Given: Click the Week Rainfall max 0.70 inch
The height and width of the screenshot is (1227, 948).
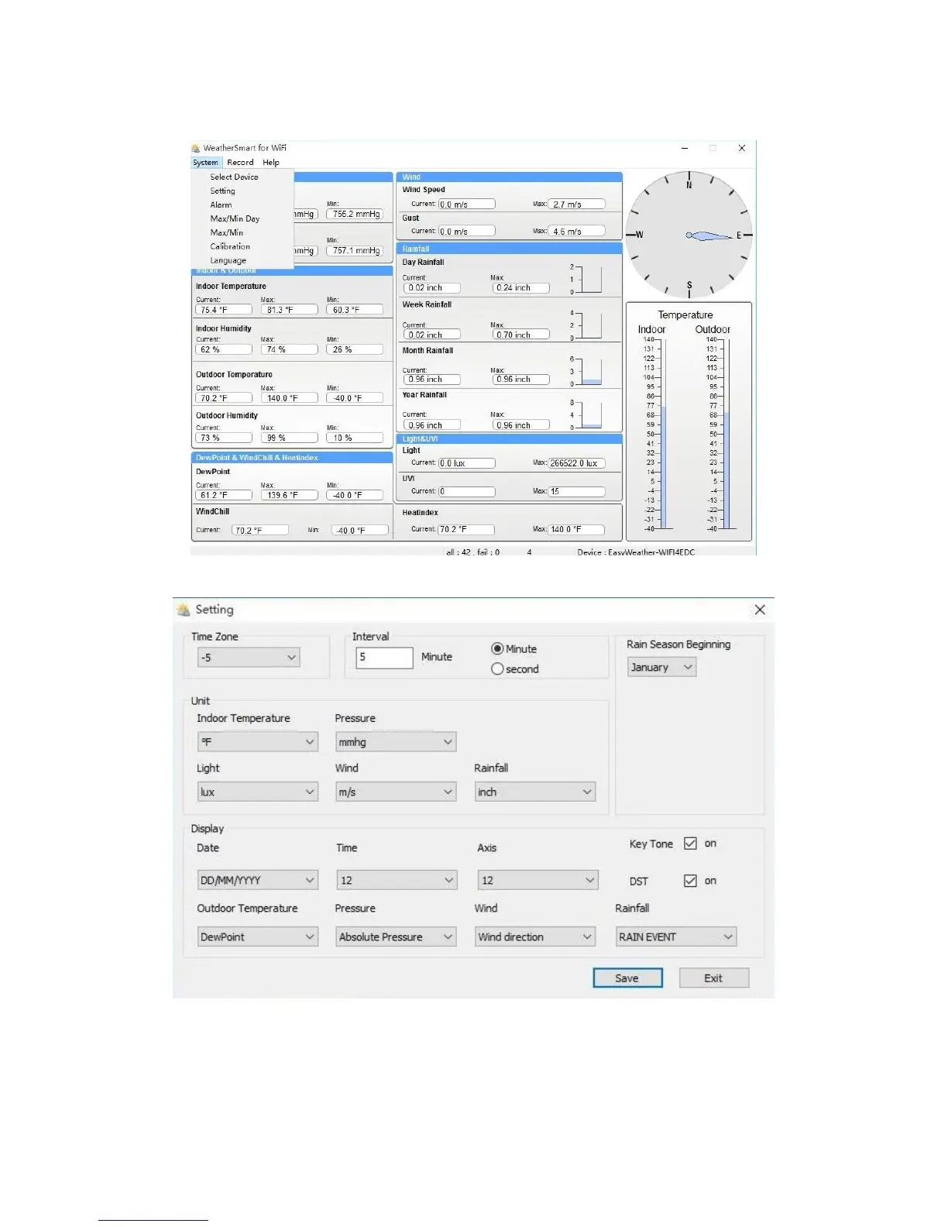Looking at the screenshot, I should pyautogui.click(x=520, y=335).
